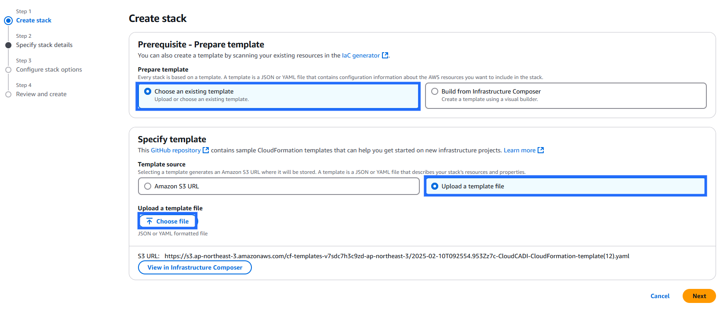This screenshot has width=720, height=317.
Task: Follow the Learn more link
Action: (x=519, y=150)
